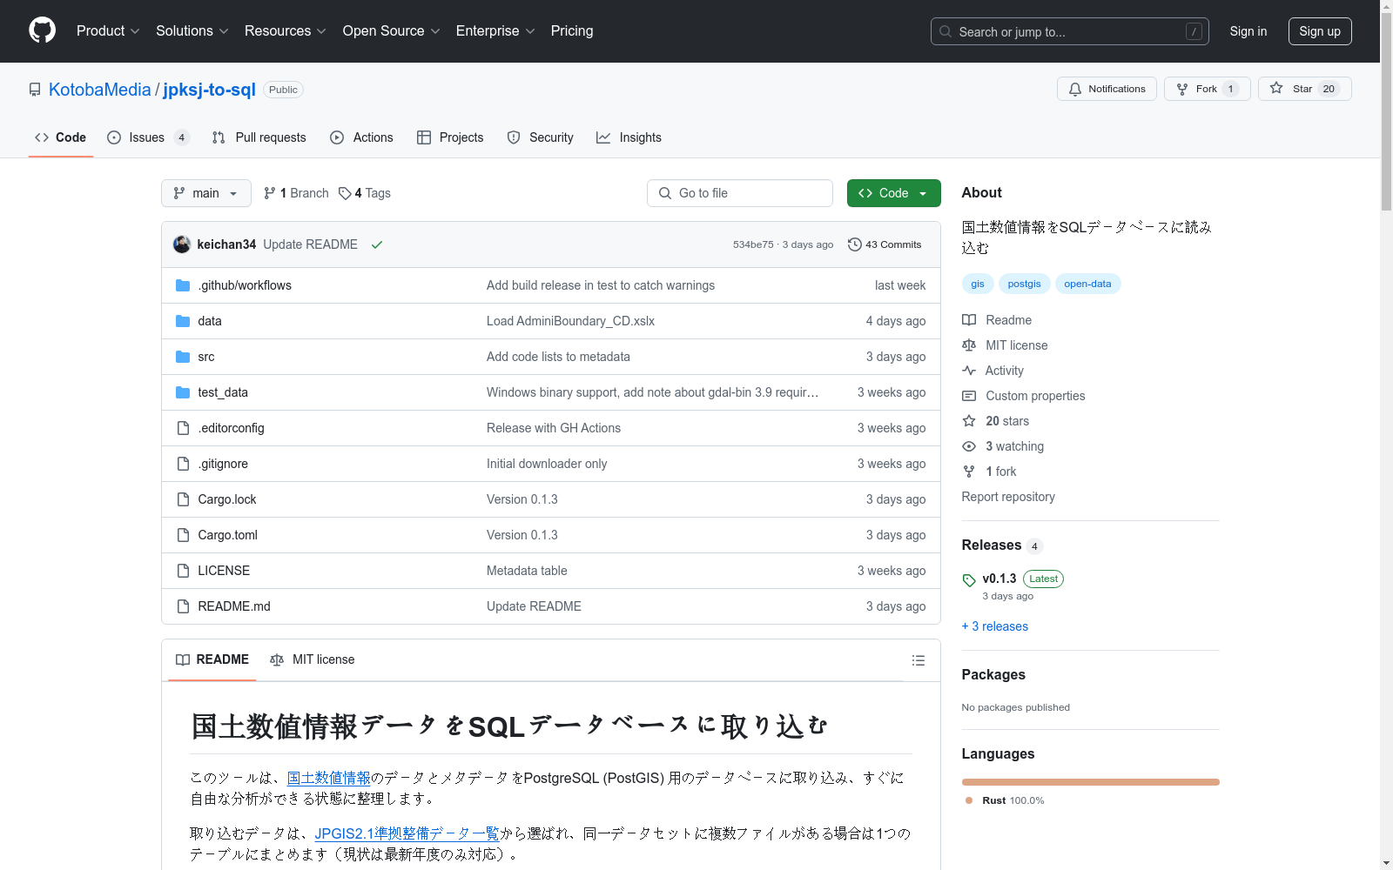Click the Rust language bar
The height and width of the screenshot is (870, 1393).
[x=1091, y=782]
